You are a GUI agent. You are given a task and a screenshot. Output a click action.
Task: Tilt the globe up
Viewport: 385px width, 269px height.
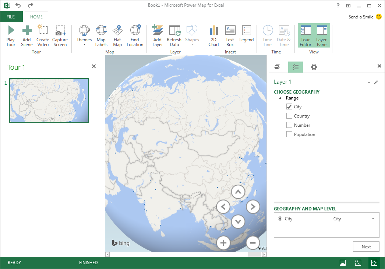pos(238,192)
